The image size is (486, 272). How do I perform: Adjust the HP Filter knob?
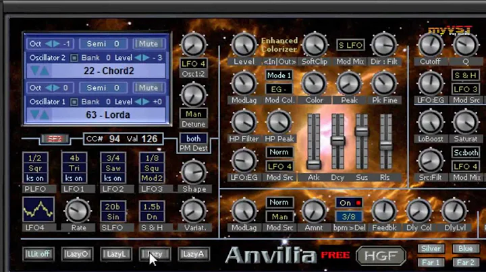244,122
